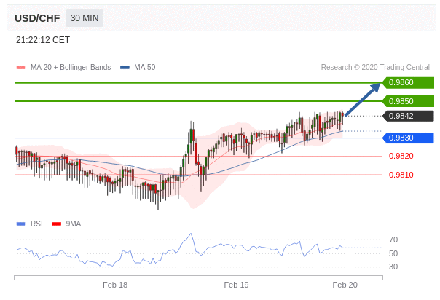This screenshot has width=440, height=300.
Task: Click the Feb 19 date label
Action: [236, 285]
